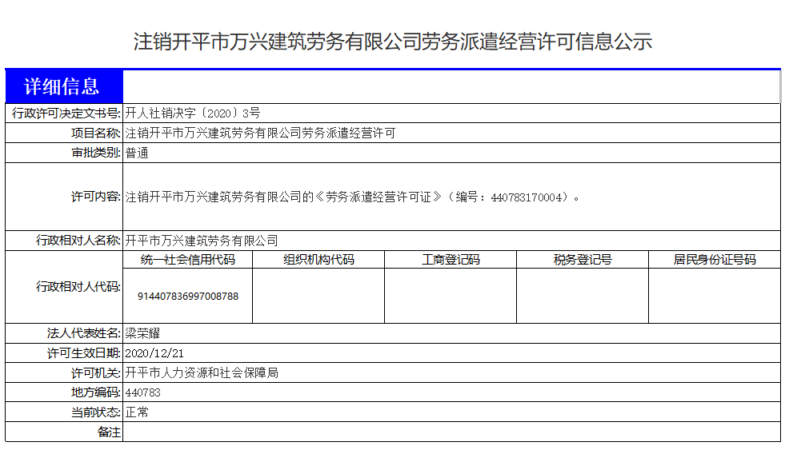Click the page title heading at top
The width and height of the screenshot is (793, 450).
coord(393,42)
